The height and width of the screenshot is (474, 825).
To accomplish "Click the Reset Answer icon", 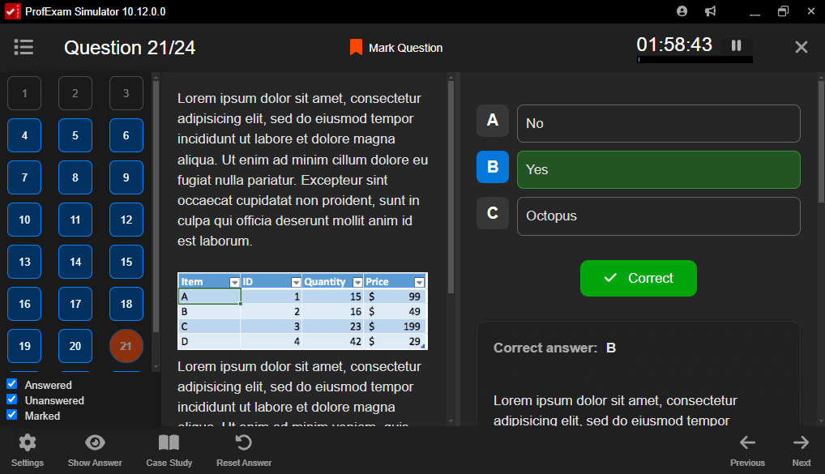I will pyautogui.click(x=243, y=442).
